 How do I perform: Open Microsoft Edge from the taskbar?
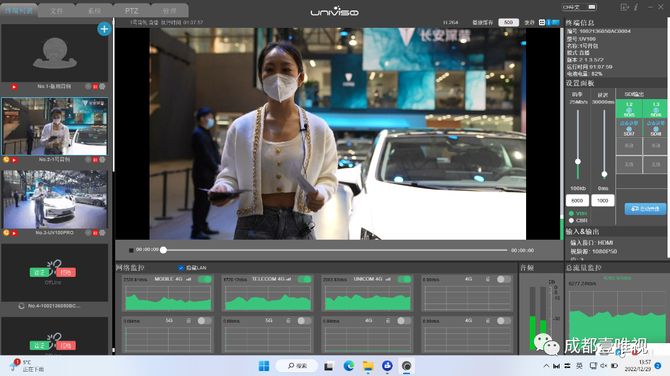tap(349, 365)
